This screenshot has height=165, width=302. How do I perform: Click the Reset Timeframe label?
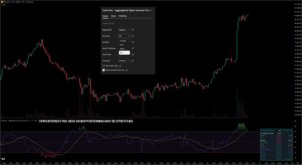[x=109, y=48]
